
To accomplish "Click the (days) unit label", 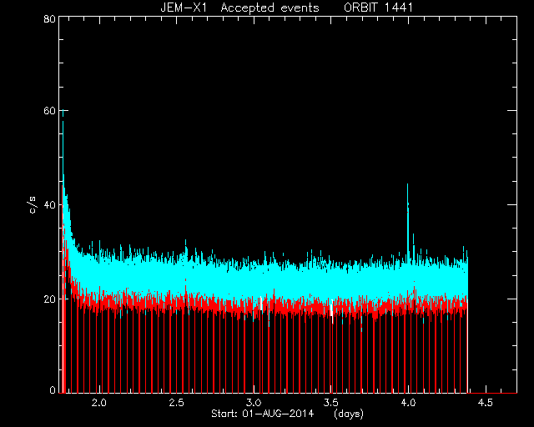I will [x=349, y=414].
